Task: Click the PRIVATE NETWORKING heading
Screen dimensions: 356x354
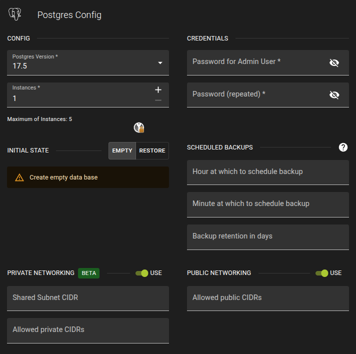Action: (x=41, y=273)
